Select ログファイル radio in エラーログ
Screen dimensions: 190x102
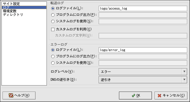(x=53, y=50)
